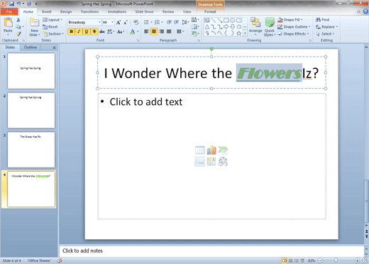Click the Clear Formatting icon
The width and height of the screenshot is (369, 264).
click(136, 22)
